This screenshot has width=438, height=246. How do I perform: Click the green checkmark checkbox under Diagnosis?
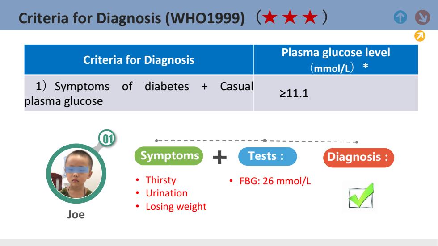361,196
